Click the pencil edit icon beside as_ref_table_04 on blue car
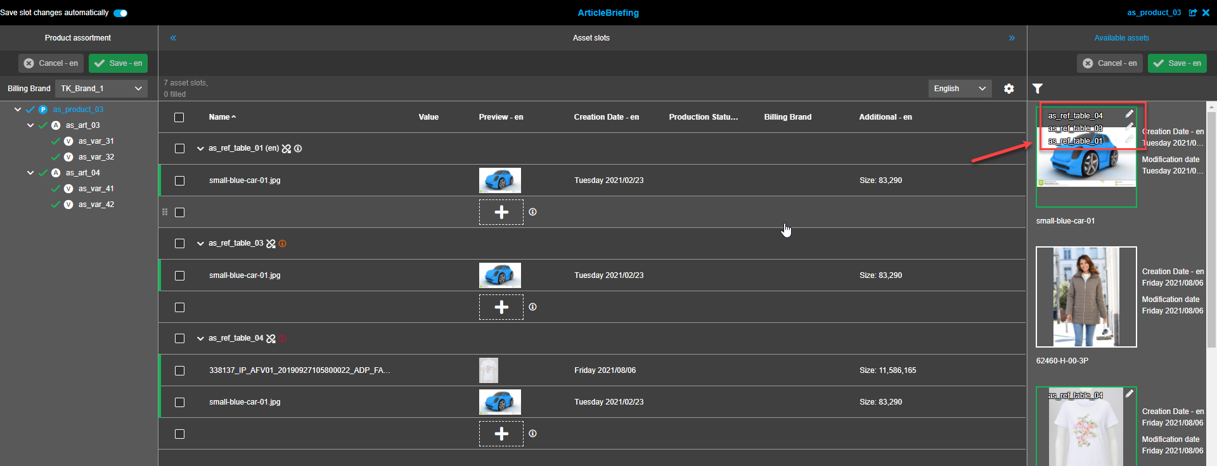Screen dimensions: 1217x466 pos(1129,114)
